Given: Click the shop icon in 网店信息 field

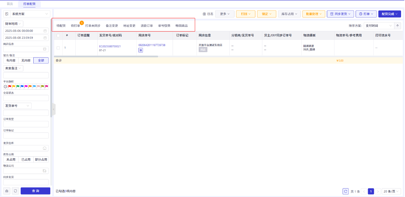Looking at the screenshot, I should (x=45, y=49).
